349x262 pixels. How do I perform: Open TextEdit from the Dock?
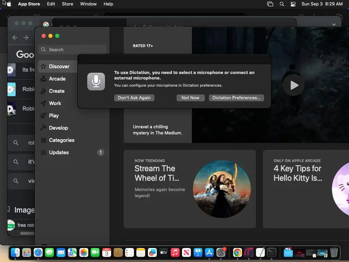point(260,253)
